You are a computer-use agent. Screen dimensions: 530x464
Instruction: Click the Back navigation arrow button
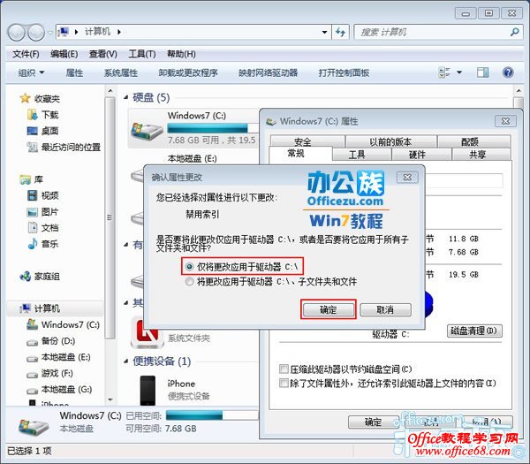pos(16,33)
